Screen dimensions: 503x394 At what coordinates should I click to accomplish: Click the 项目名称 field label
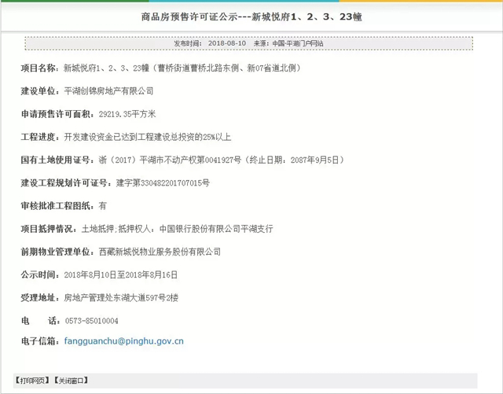point(39,68)
